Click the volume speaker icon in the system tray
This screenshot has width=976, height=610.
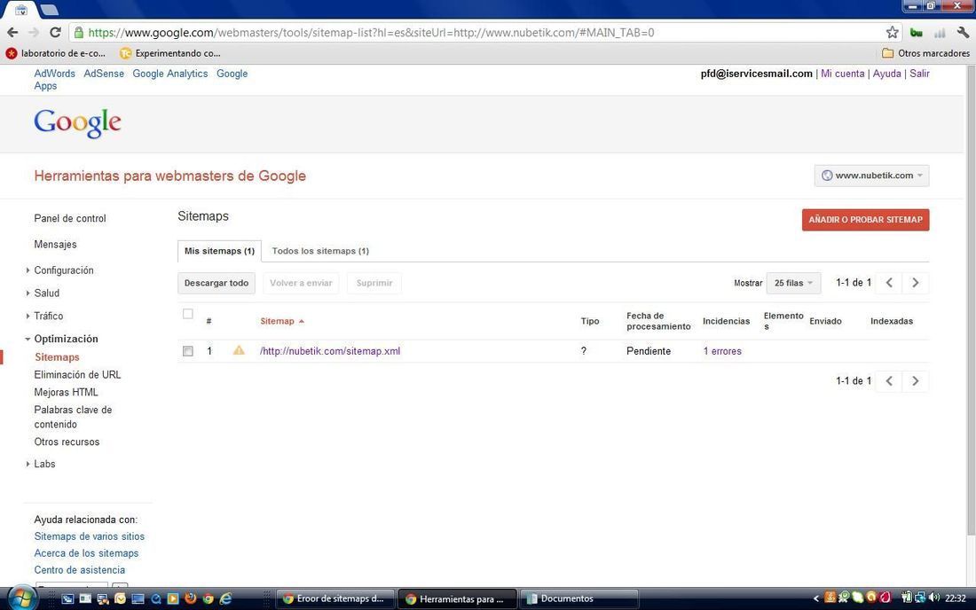click(x=933, y=598)
